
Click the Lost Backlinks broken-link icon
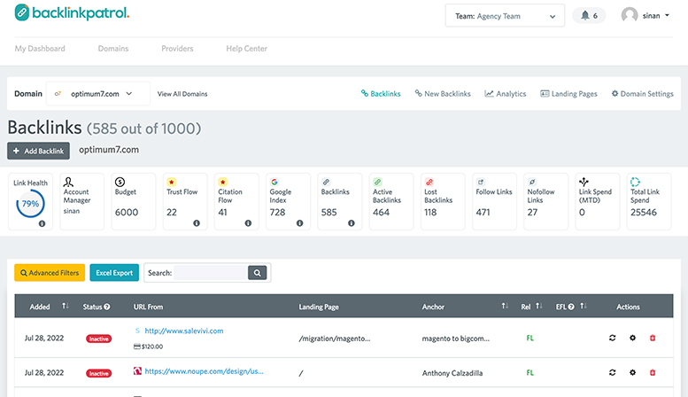(429, 182)
